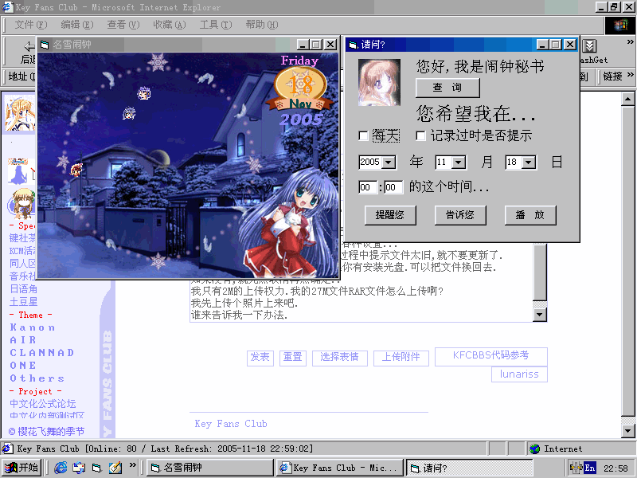Open 土豆星 sidebar link
This screenshot has width=637, height=478.
pos(23,302)
